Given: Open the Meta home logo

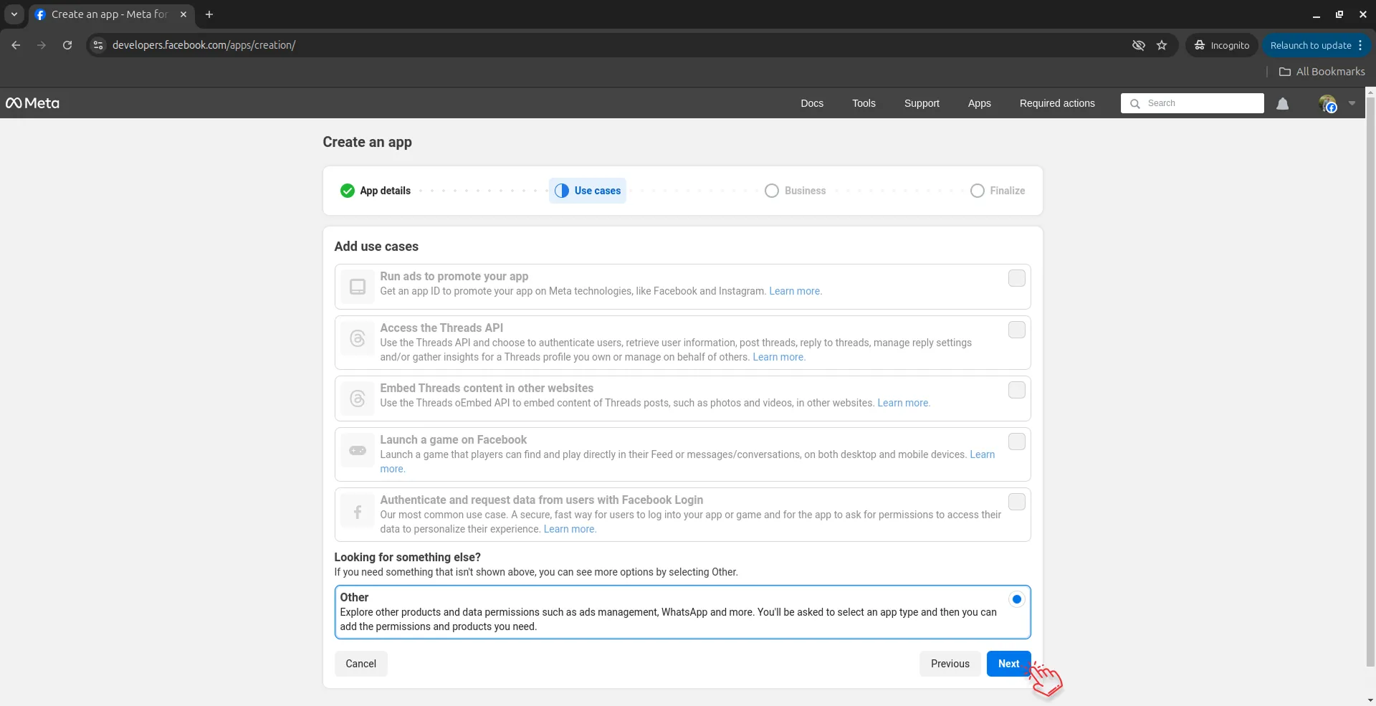Looking at the screenshot, I should [x=32, y=102].
